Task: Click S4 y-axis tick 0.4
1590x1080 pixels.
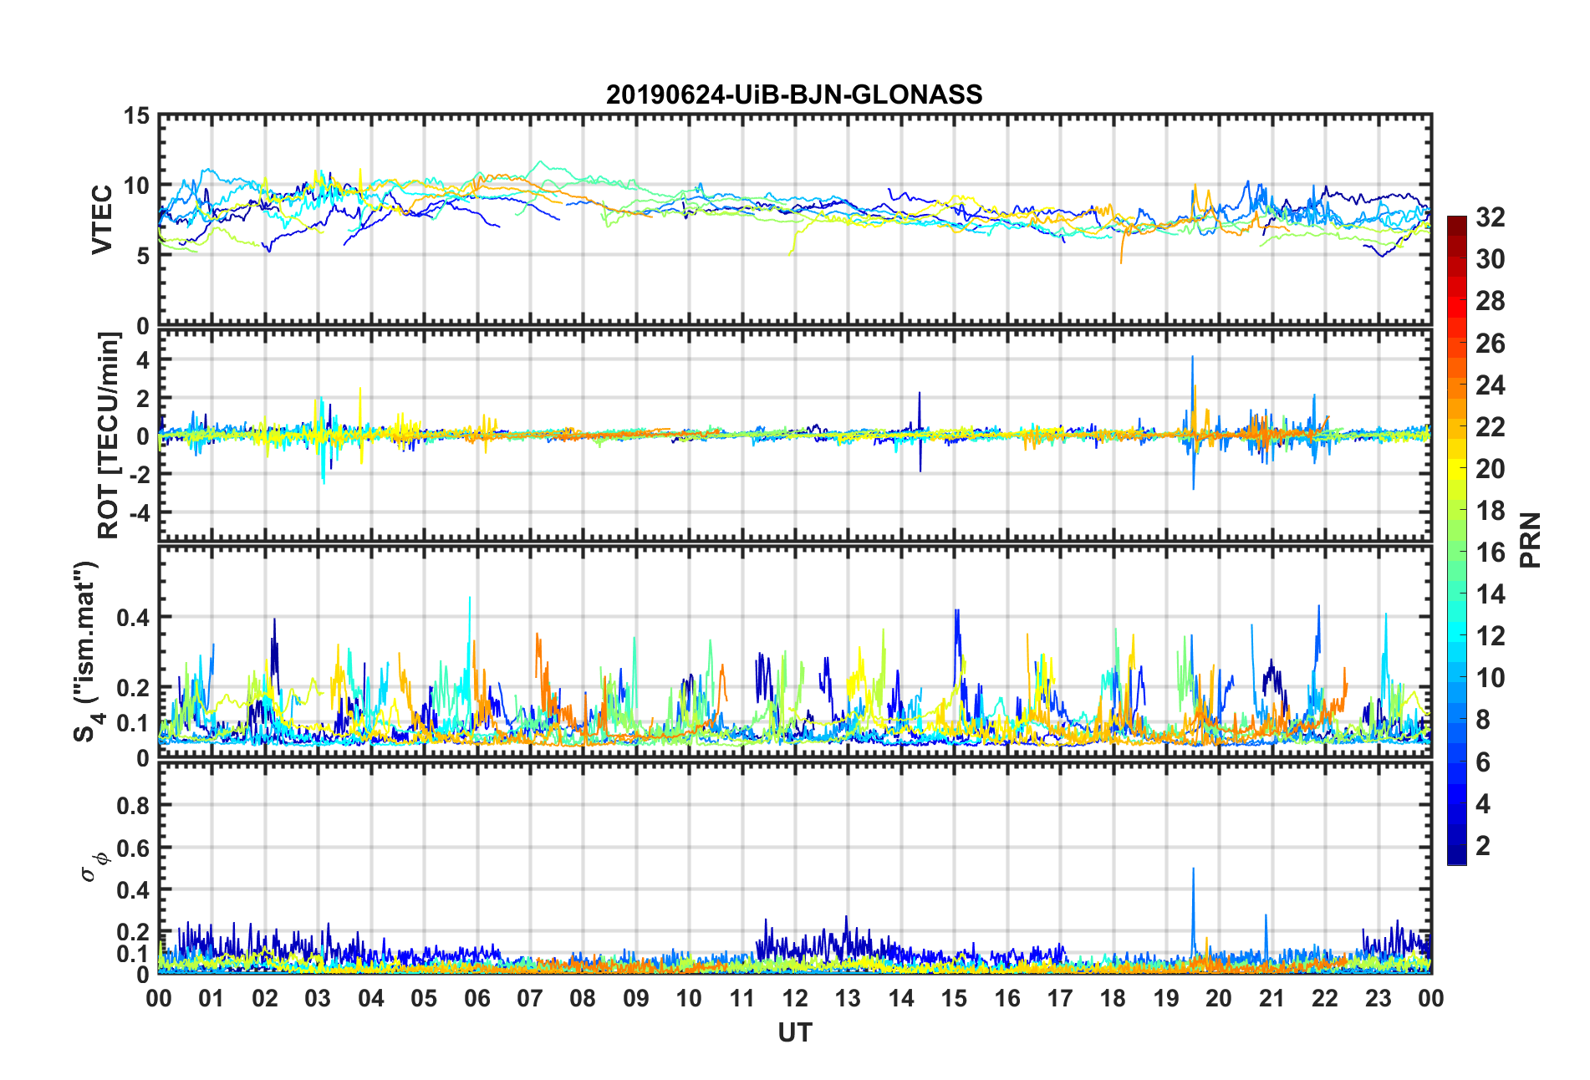Action: [133, 618]
